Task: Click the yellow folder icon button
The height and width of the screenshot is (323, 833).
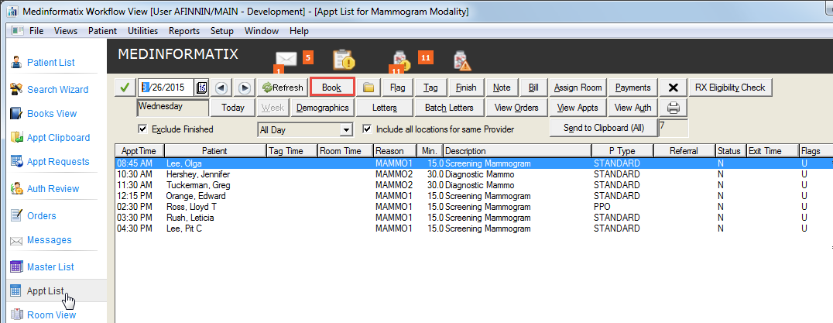Action: pos(369,88)
